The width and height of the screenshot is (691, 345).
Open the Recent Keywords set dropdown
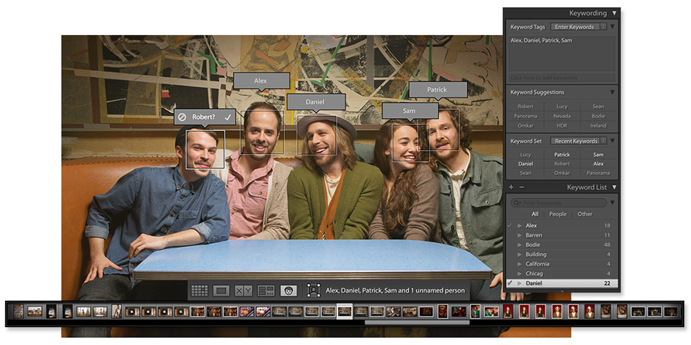point(578,141)
